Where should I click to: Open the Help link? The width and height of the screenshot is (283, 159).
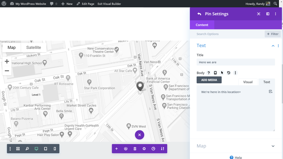coord(236,157)
